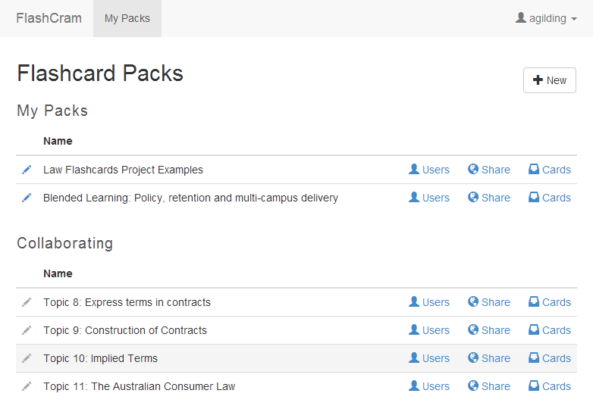
Task: Open Cards for Topic 11: Australian Consumer Law
Action: 550,386
